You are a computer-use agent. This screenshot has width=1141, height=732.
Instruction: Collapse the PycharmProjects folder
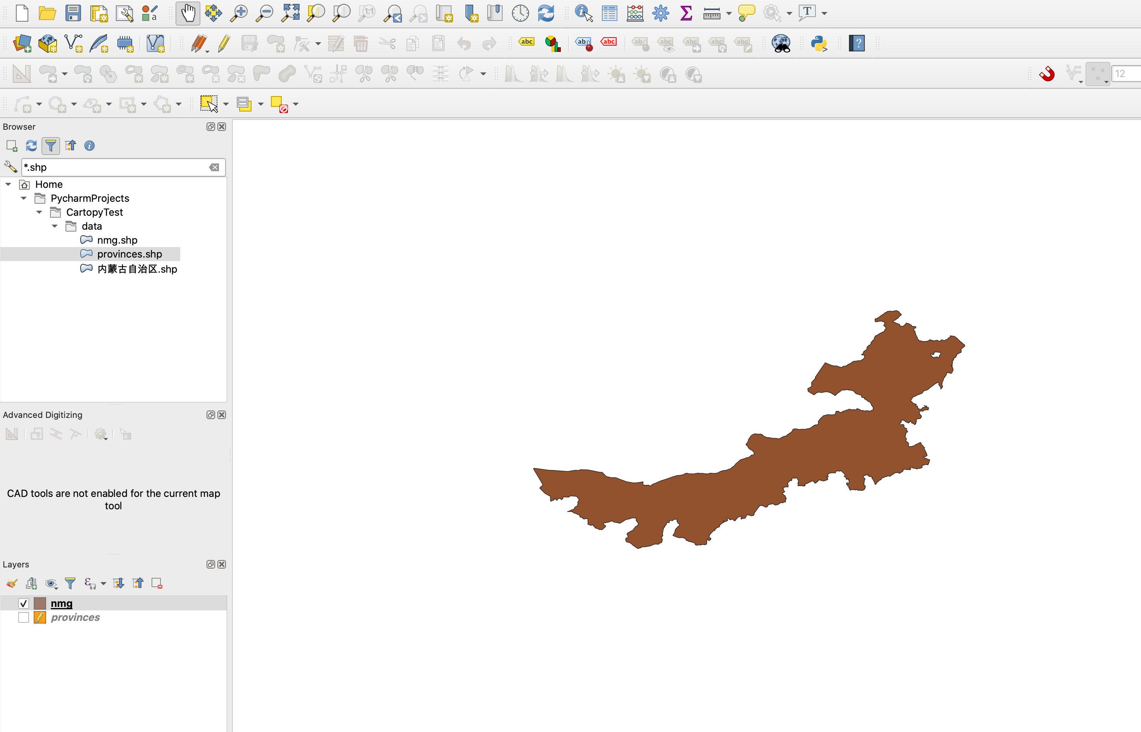coord(24,198)
